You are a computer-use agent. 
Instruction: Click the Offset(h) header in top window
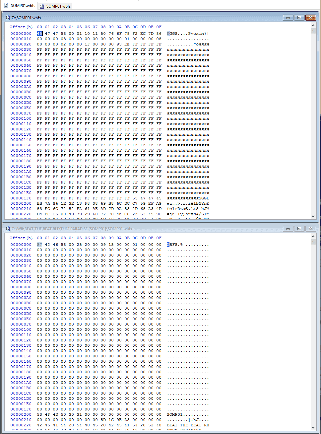21,27
